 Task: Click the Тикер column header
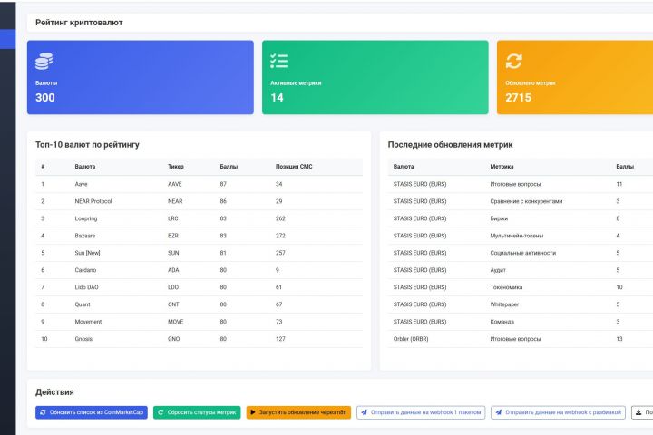(176, 167)
